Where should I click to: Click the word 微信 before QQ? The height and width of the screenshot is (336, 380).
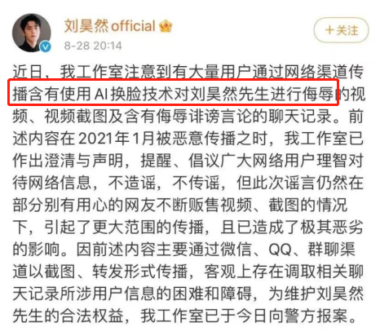tap(236, 250)
